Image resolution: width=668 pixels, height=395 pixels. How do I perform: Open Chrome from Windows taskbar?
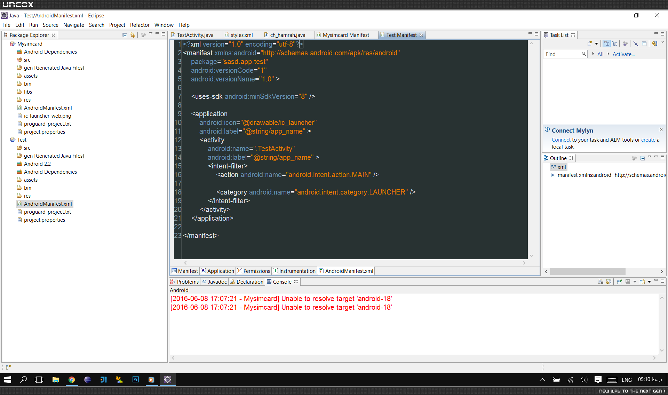pyautogui.click(x=71, y=380)
